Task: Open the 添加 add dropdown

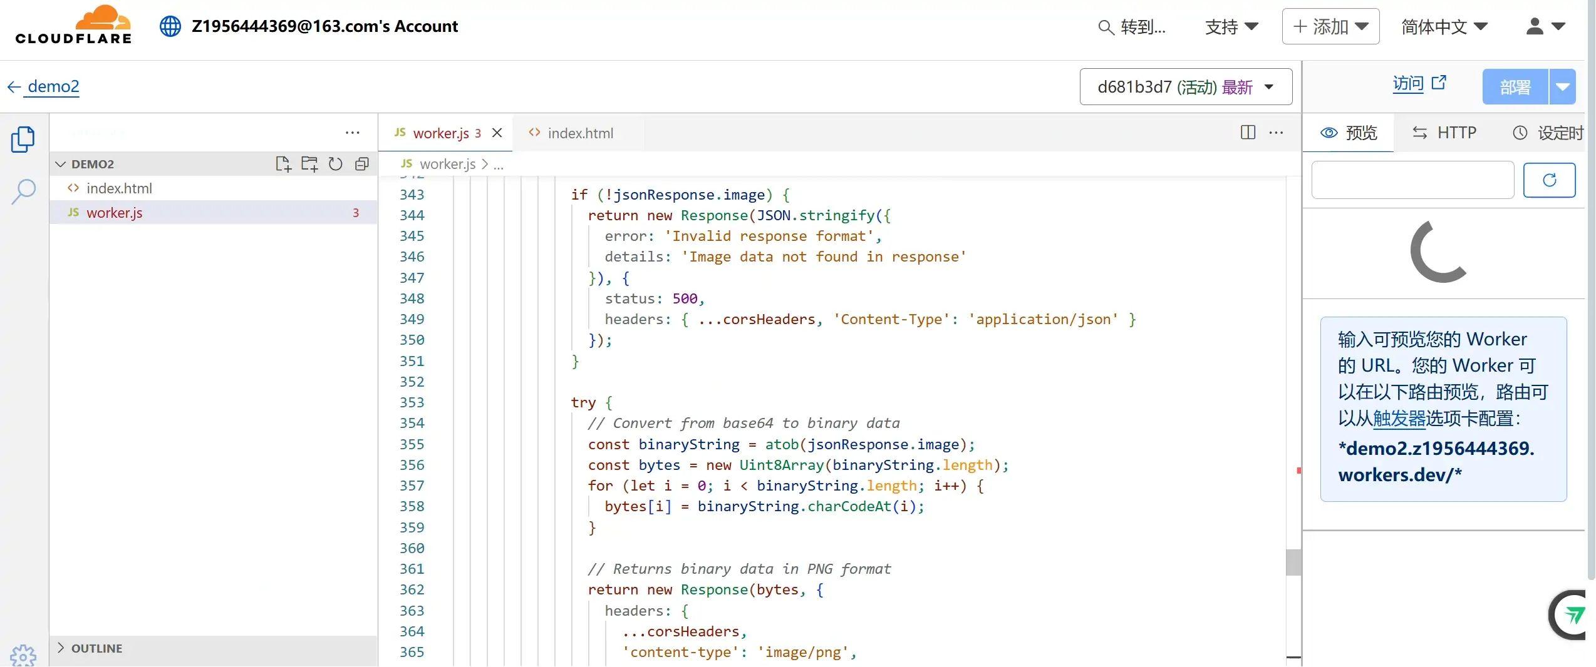Action: [x=1330, y=26]
